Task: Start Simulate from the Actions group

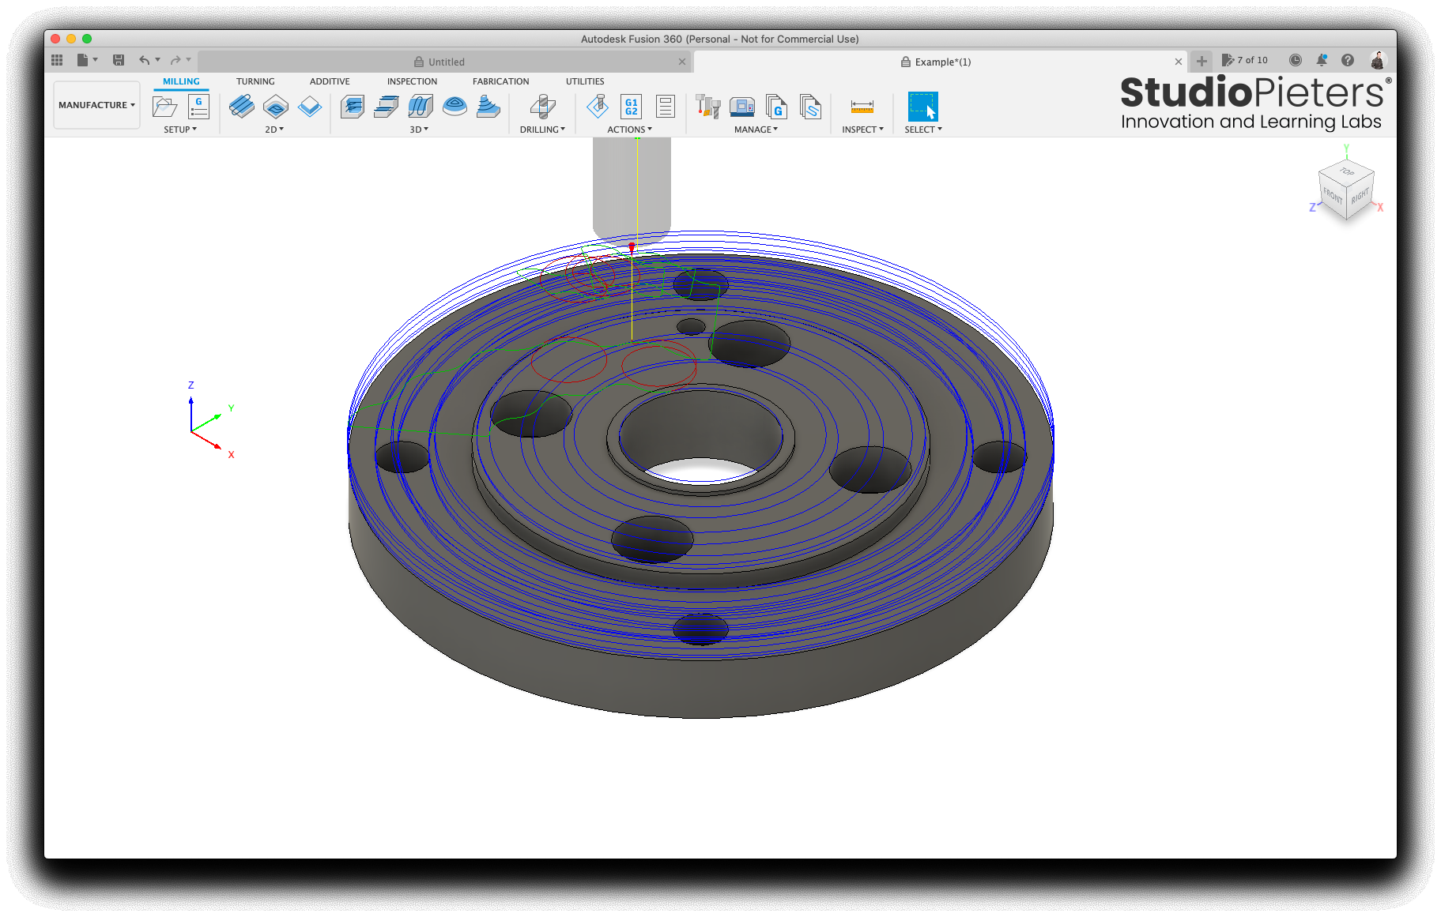Action: [x=598, y=106]
